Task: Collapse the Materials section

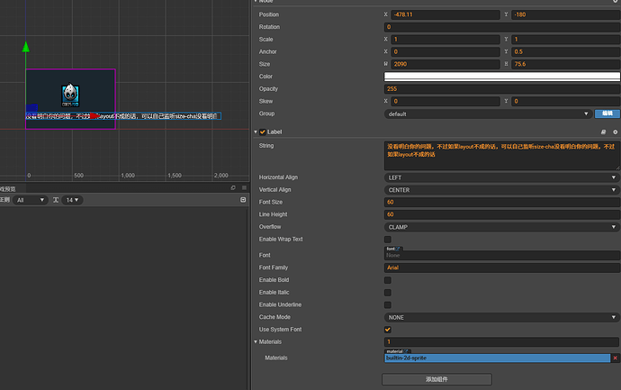Action: coord(256,341)
